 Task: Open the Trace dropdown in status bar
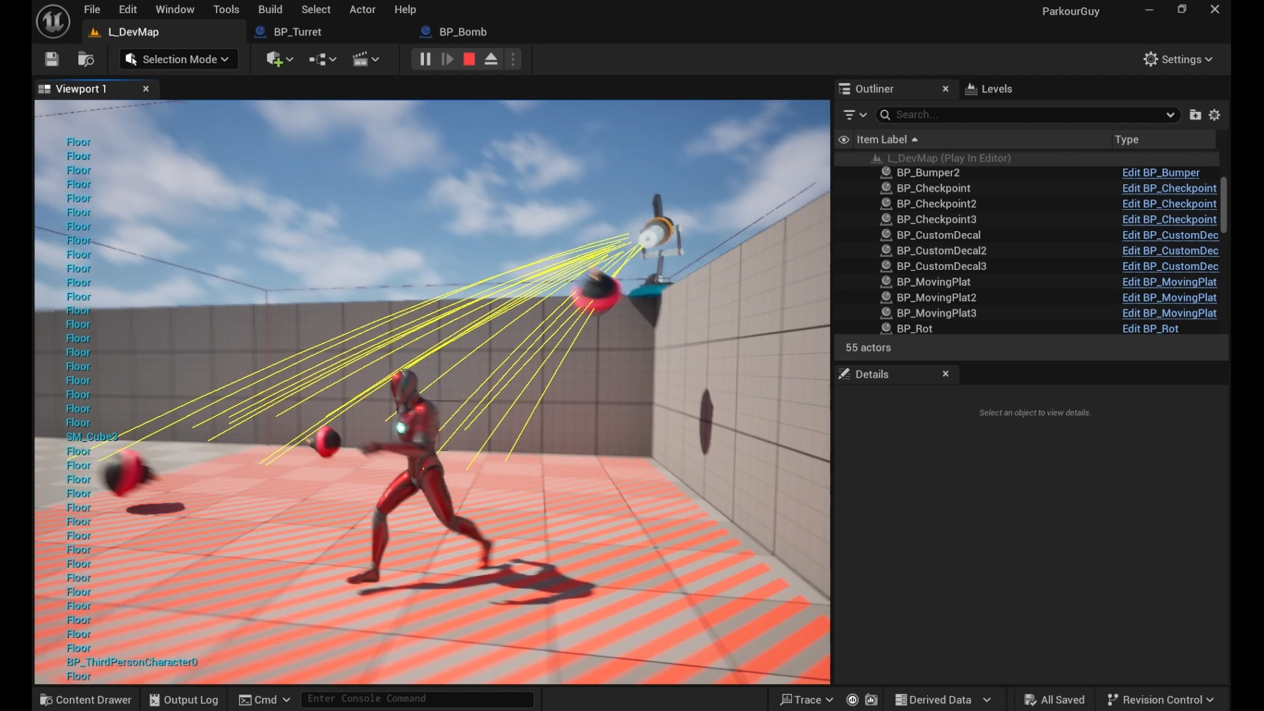coord(806,700)
